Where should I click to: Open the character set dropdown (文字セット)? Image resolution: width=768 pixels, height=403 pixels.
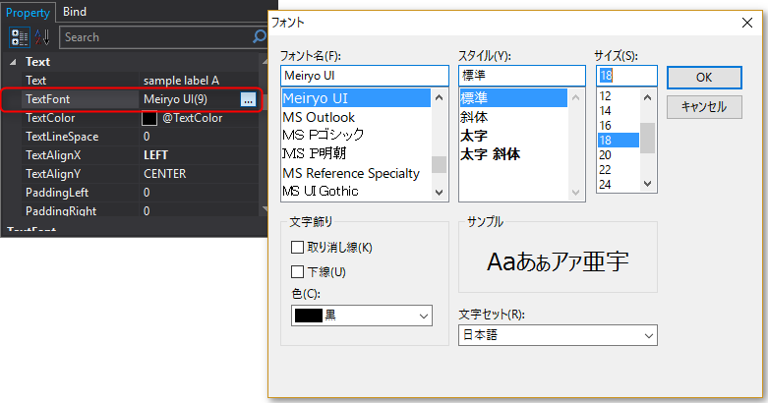click(557, 335)
